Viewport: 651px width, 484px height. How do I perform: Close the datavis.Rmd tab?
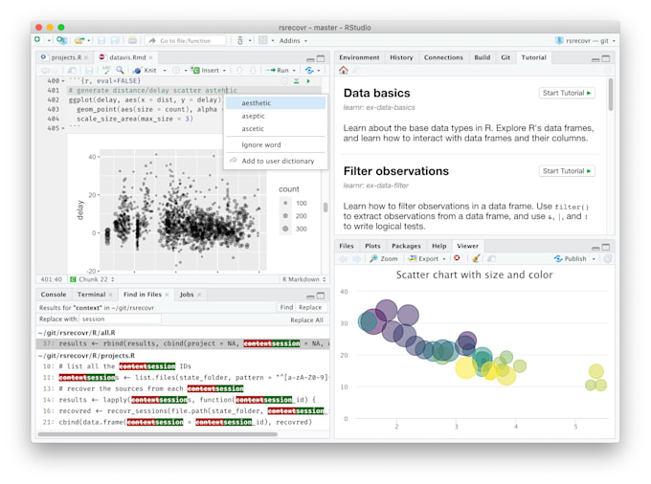(x=151, y=57)
